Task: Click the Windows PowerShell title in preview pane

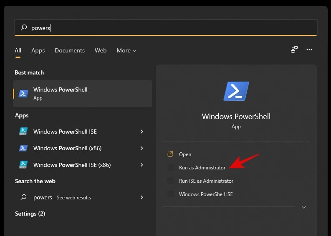Action: (x=236, y=117)
